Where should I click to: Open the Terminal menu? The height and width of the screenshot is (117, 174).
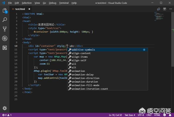coord(64,3)
